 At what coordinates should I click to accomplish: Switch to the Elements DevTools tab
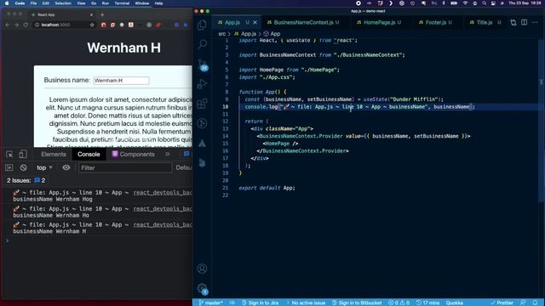coord(53,154)
